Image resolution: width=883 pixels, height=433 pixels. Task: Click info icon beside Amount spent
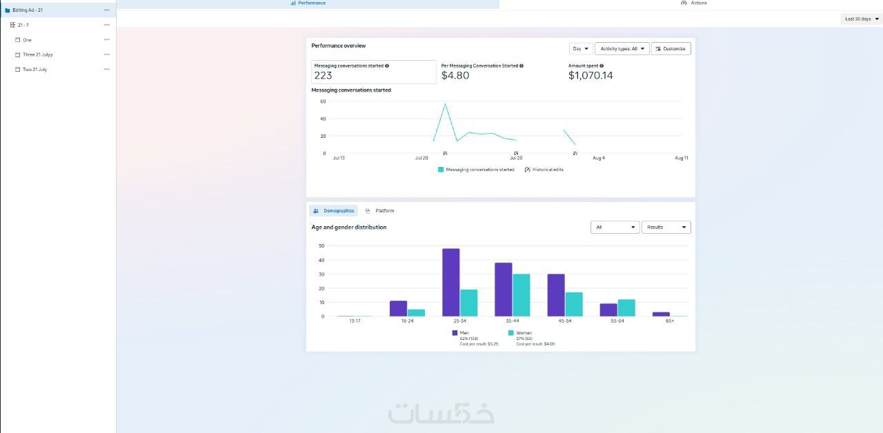tap(602, 66)
